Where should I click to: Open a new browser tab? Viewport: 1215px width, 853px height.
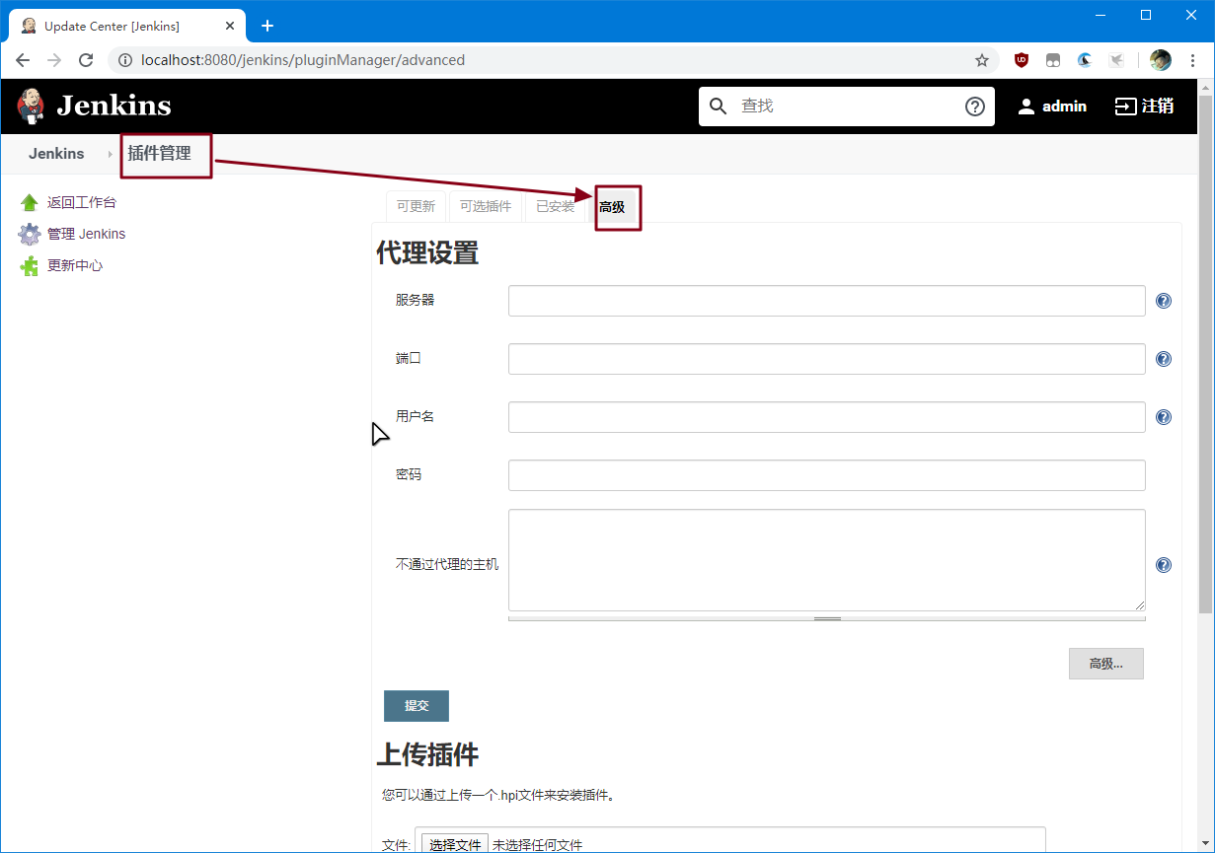pyautogui.click(x=266, y=26)
